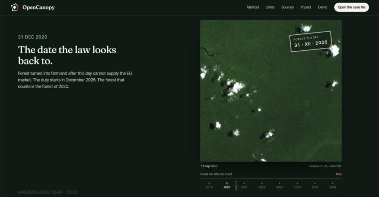The width and height of the screenshot is (379, 197).
Task: Select the 2021 timeline marker
Action: click(245, 185)
